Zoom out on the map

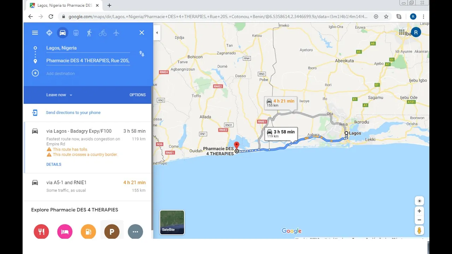(419, 220)
